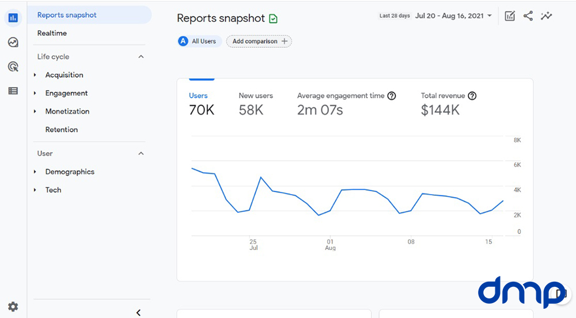This screenshot has width=576, height=318.
Task: Open Admin settings gear icon
Action: pyautogui.click(x=13, y=307)
